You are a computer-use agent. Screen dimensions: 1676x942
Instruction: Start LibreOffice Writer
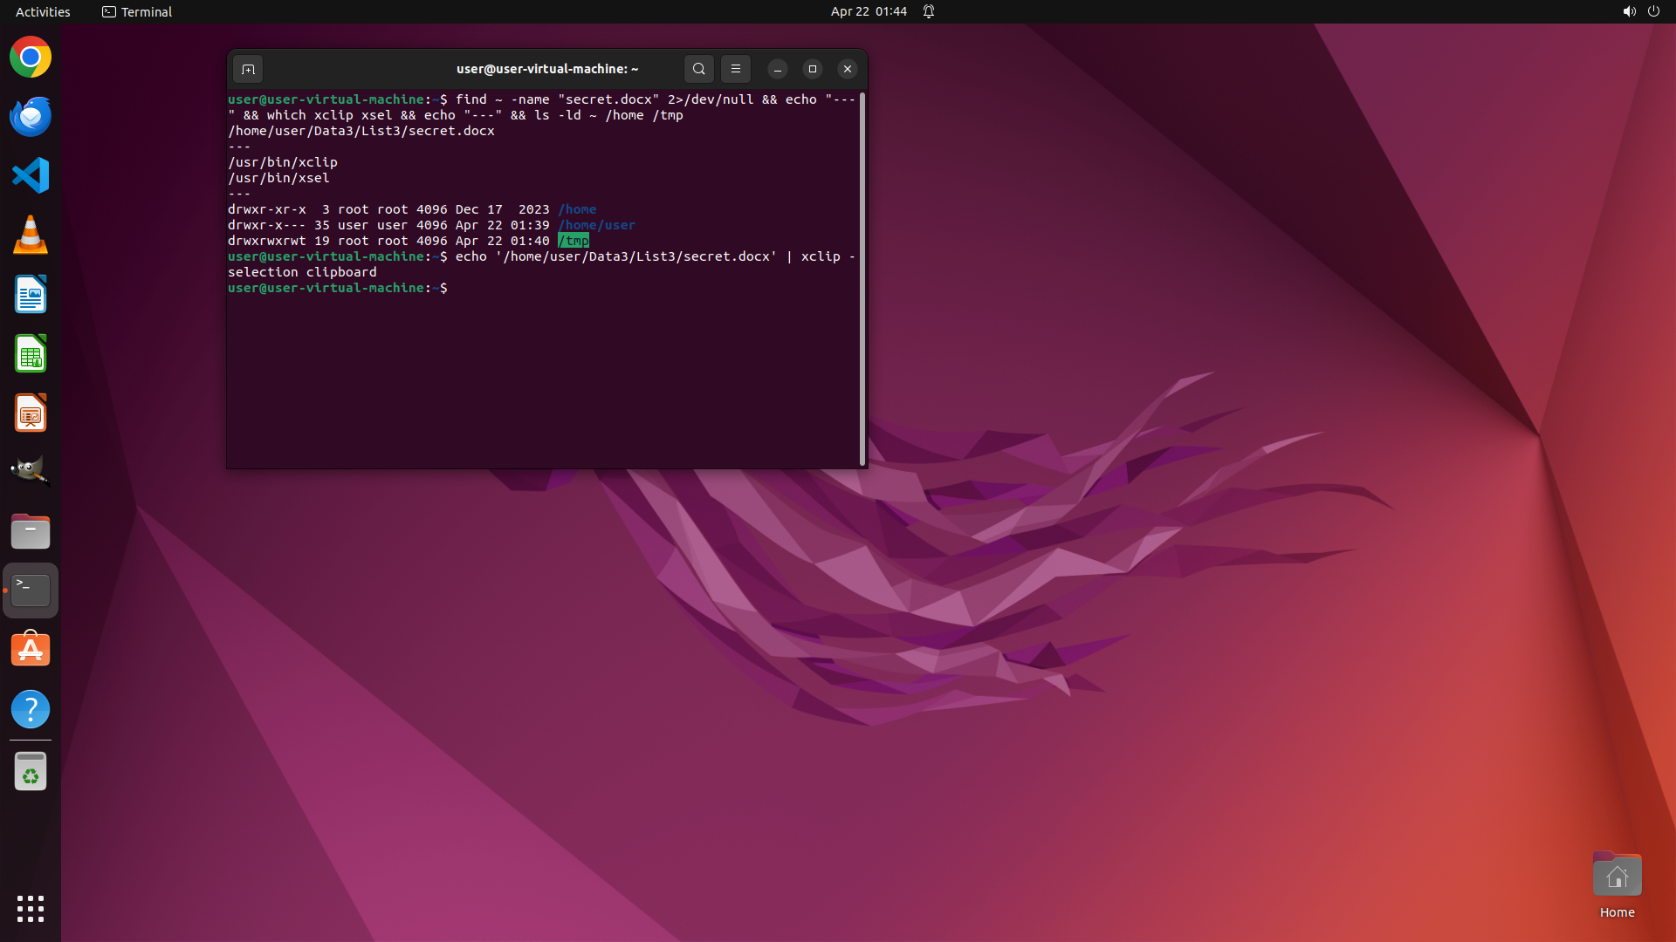(x=31, y=295)
